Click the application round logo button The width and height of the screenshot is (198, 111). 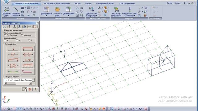pyautogui.click(x=6, y=2)
